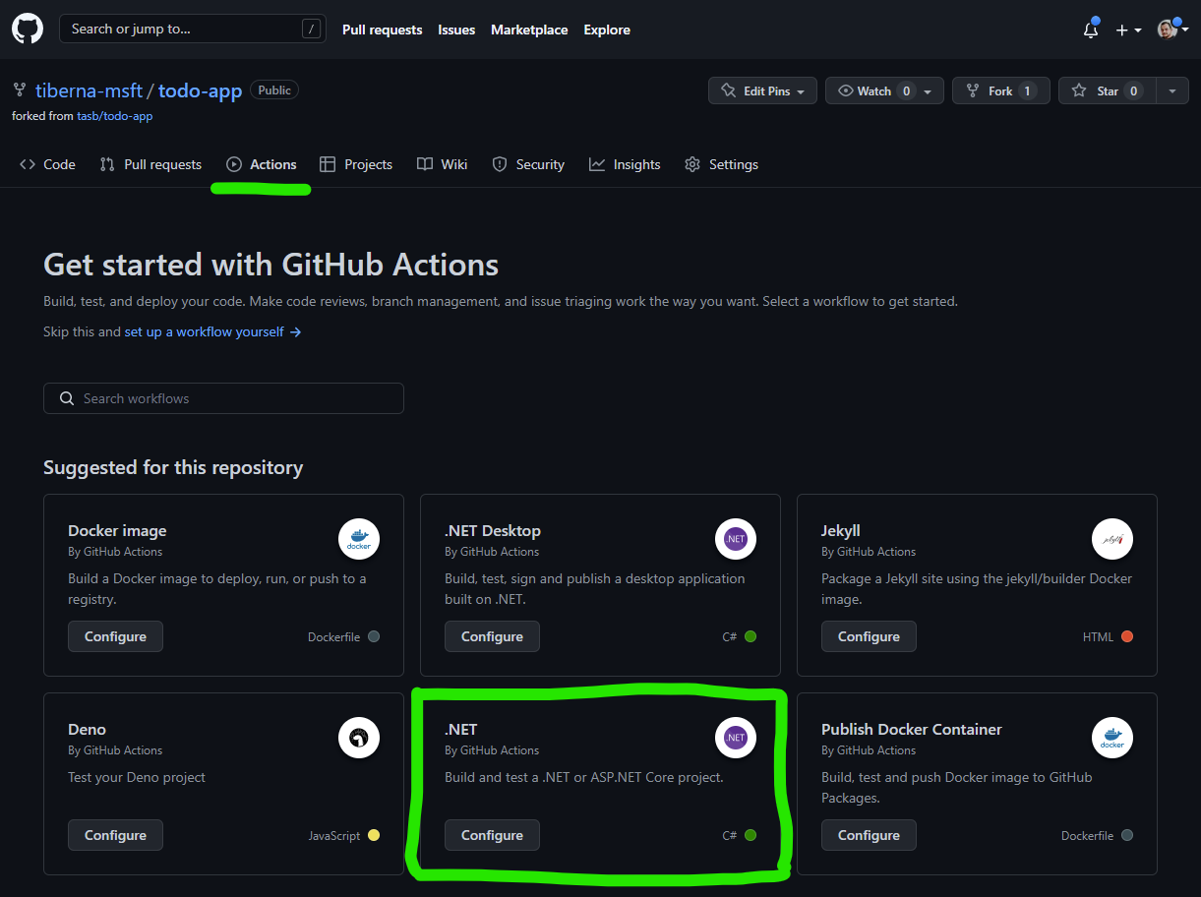
Task: Focus the Search workflows field
Action: (x=223, y=398)
